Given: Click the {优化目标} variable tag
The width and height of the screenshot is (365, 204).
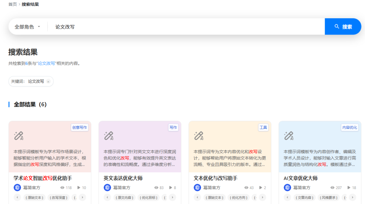Looking at the screenshot, I should click(x=149, y=198).
